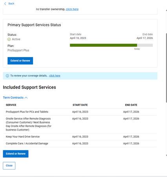The image size is (167, 177).
Task: Click the green warranty progress bar
Action: [x=103, y=45]
